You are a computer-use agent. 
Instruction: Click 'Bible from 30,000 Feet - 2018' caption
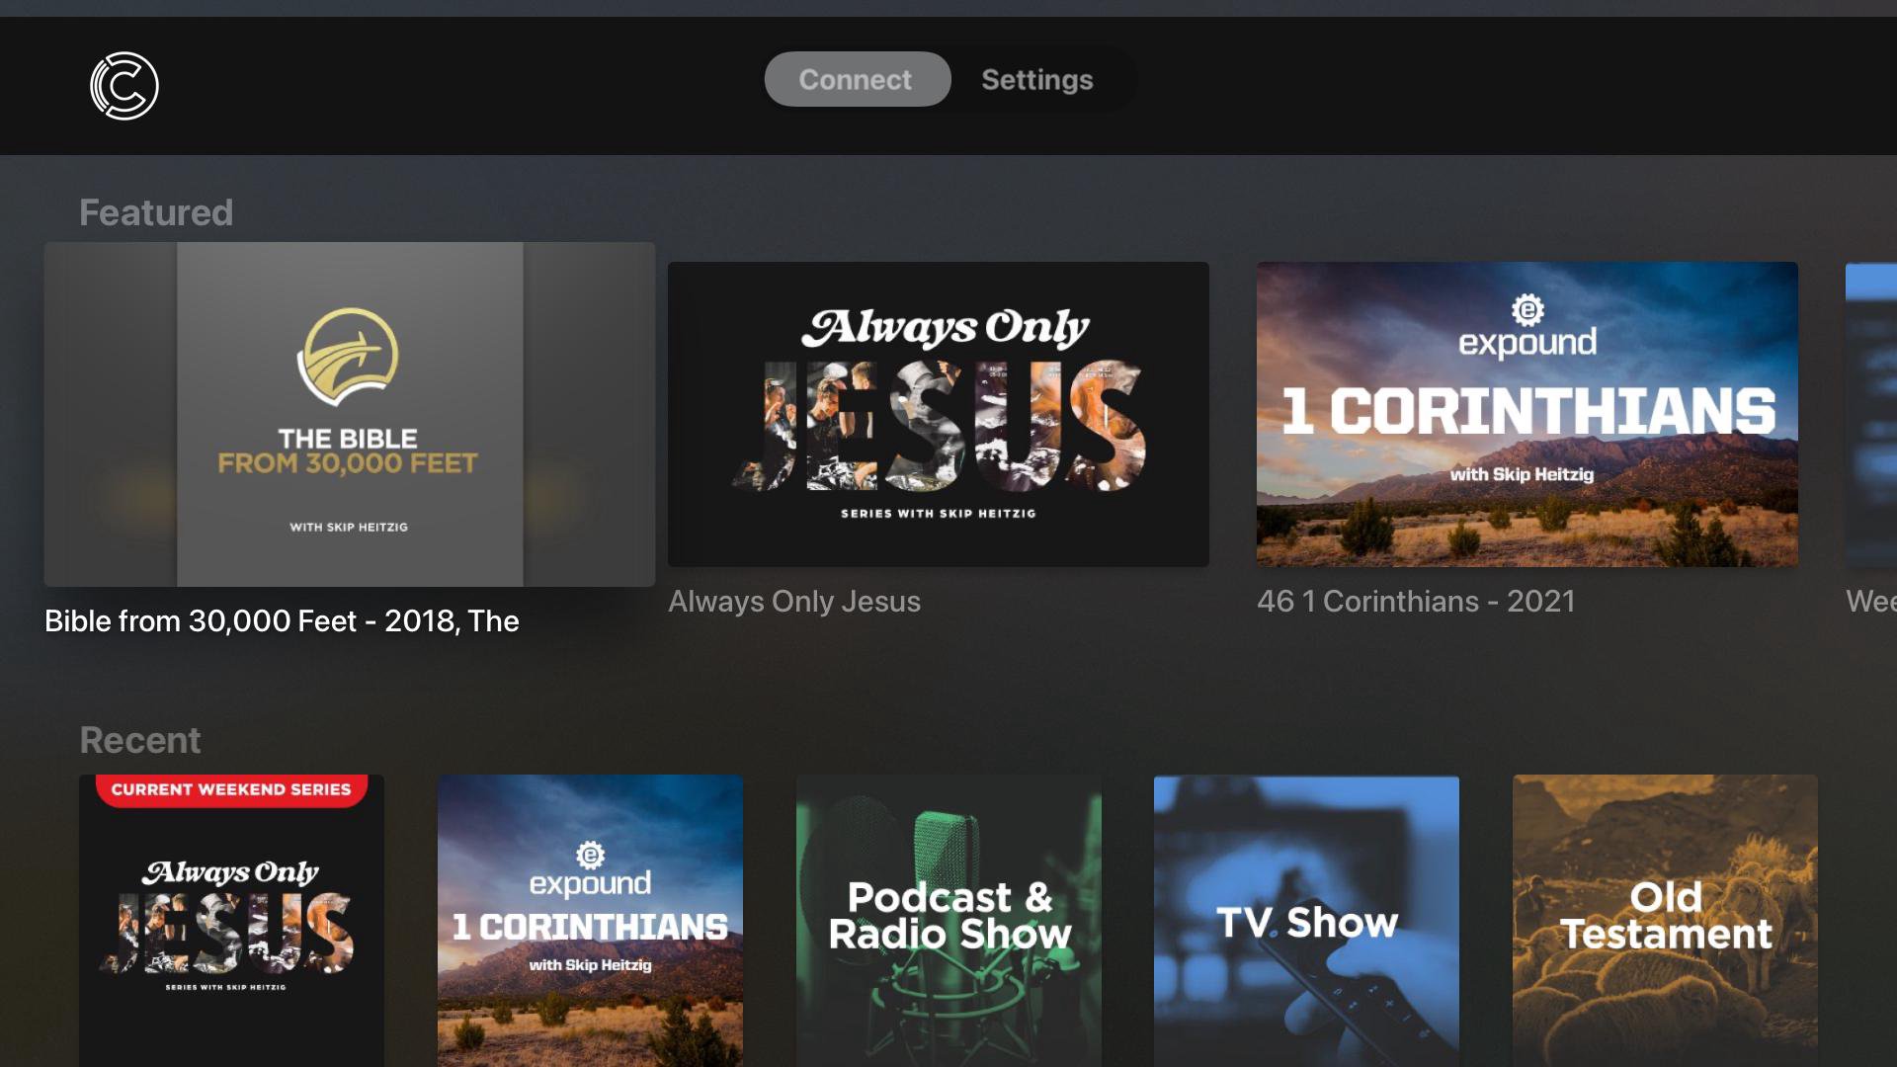point(282,620)
